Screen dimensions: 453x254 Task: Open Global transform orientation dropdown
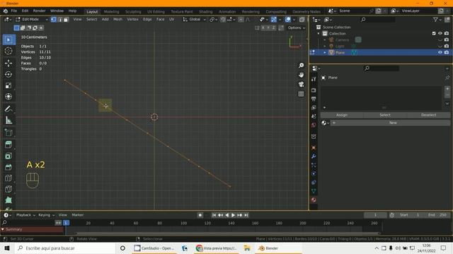click(195, 19)
